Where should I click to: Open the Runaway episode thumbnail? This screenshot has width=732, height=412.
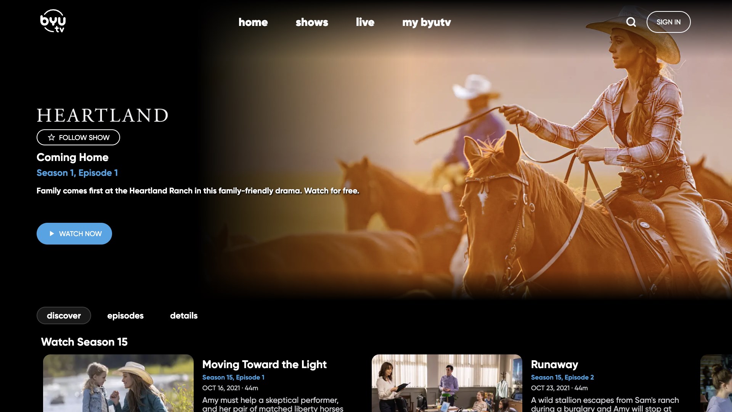point(447,383)
